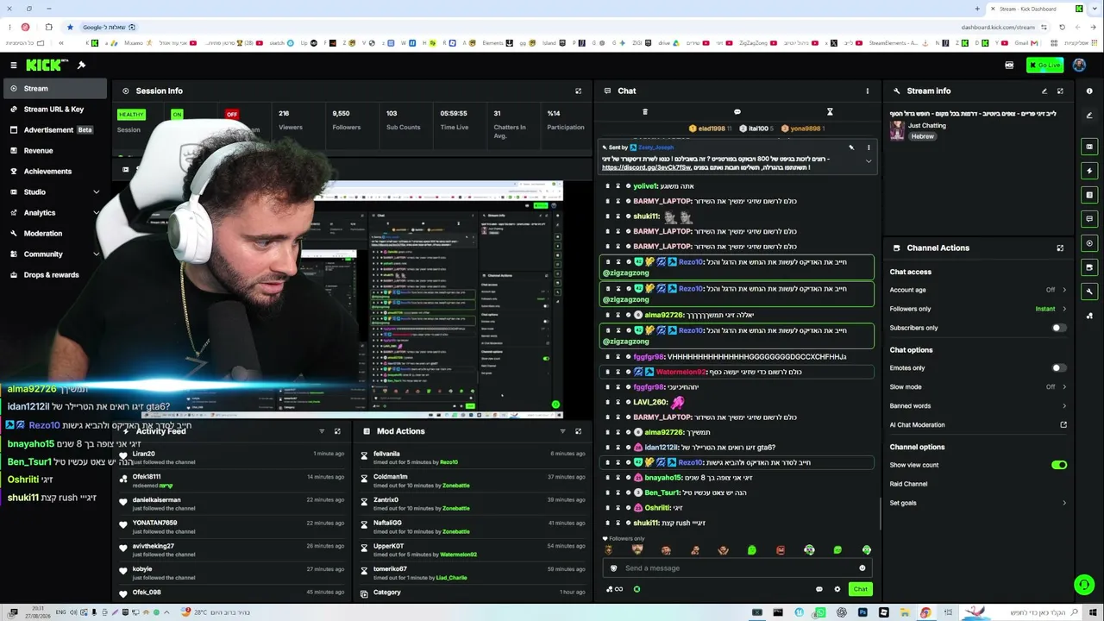Open the Advertisement page
Viewport: 1104px width, 621px height.
pyautogui.click(x=55, y=130)
